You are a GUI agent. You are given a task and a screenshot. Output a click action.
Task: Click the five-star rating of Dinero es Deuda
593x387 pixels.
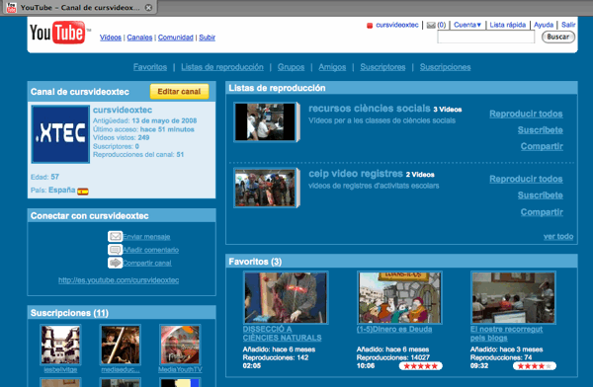[421, 366]
